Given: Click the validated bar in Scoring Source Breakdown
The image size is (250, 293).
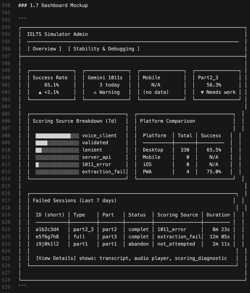Looking at the screenshot, I should (x=57, y=142).
